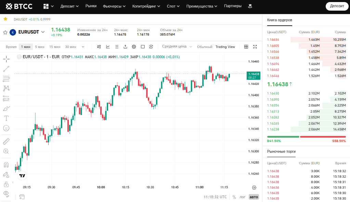This screenshot has width=350, height=202.
Task: Select the XABCD pattern tool
Action: [x=6, y=88]
